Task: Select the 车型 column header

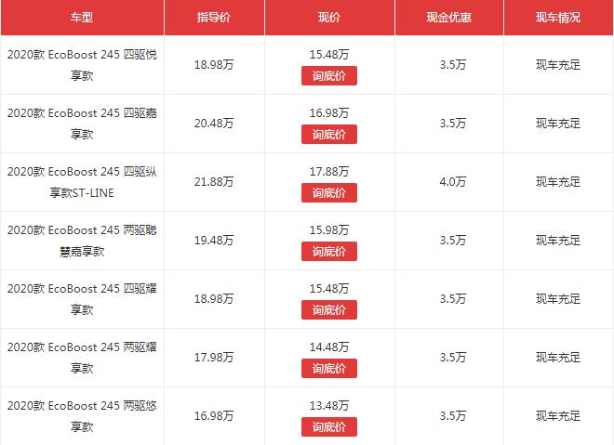Action: click(x=82, y=18)
